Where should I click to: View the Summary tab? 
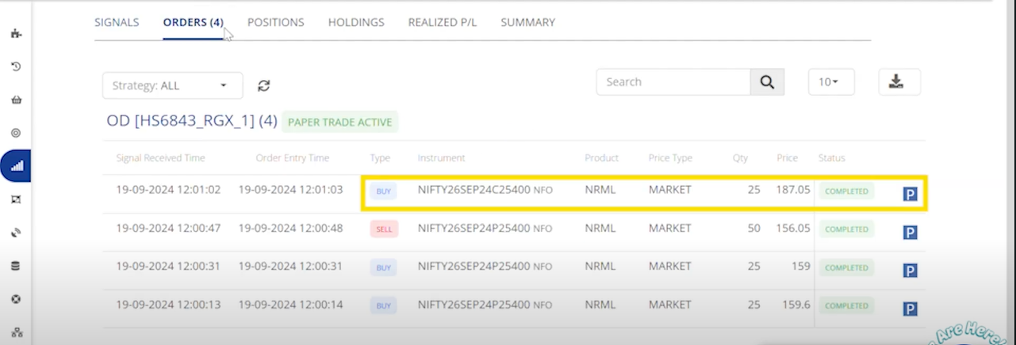527,22
